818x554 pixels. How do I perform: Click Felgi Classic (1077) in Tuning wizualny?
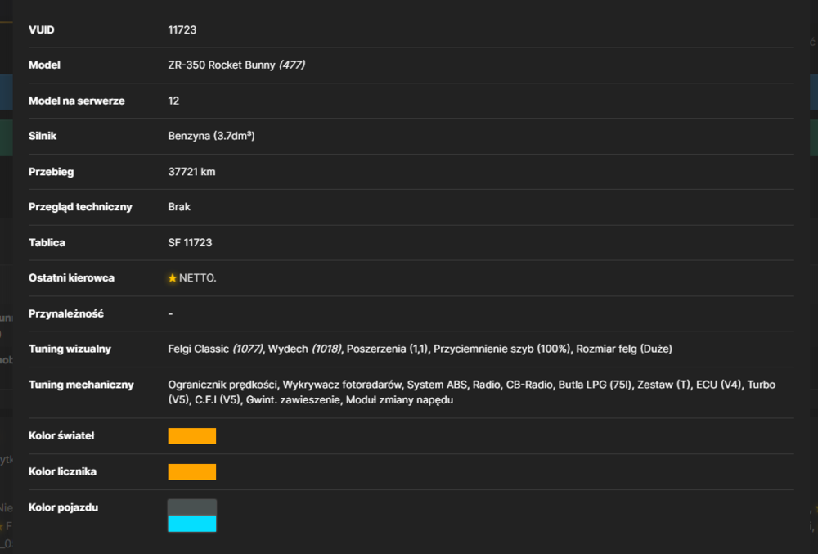tap(216, 349)
